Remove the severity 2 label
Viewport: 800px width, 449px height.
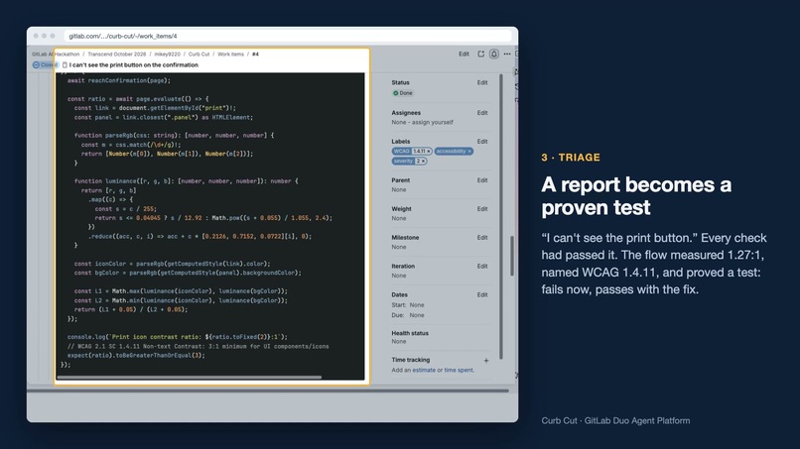(x=423, y=161)
